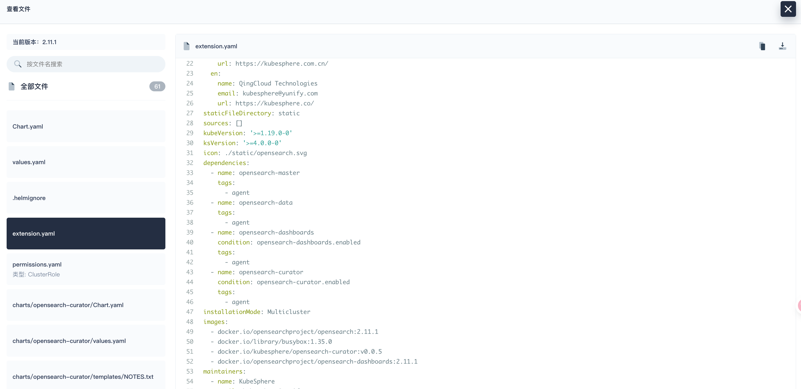Download the extension.yaml file

[782, 46]
